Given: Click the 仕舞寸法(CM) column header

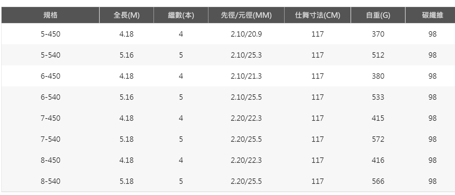Looking at the screenshot, I should coord(318,15).
